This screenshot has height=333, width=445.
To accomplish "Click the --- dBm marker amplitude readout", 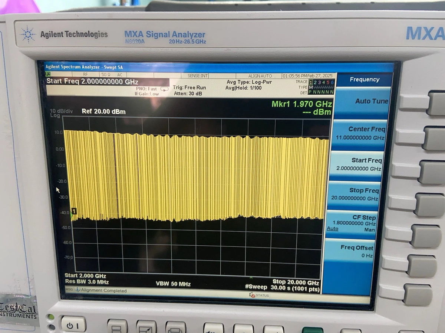I will (x=317, y=112).
